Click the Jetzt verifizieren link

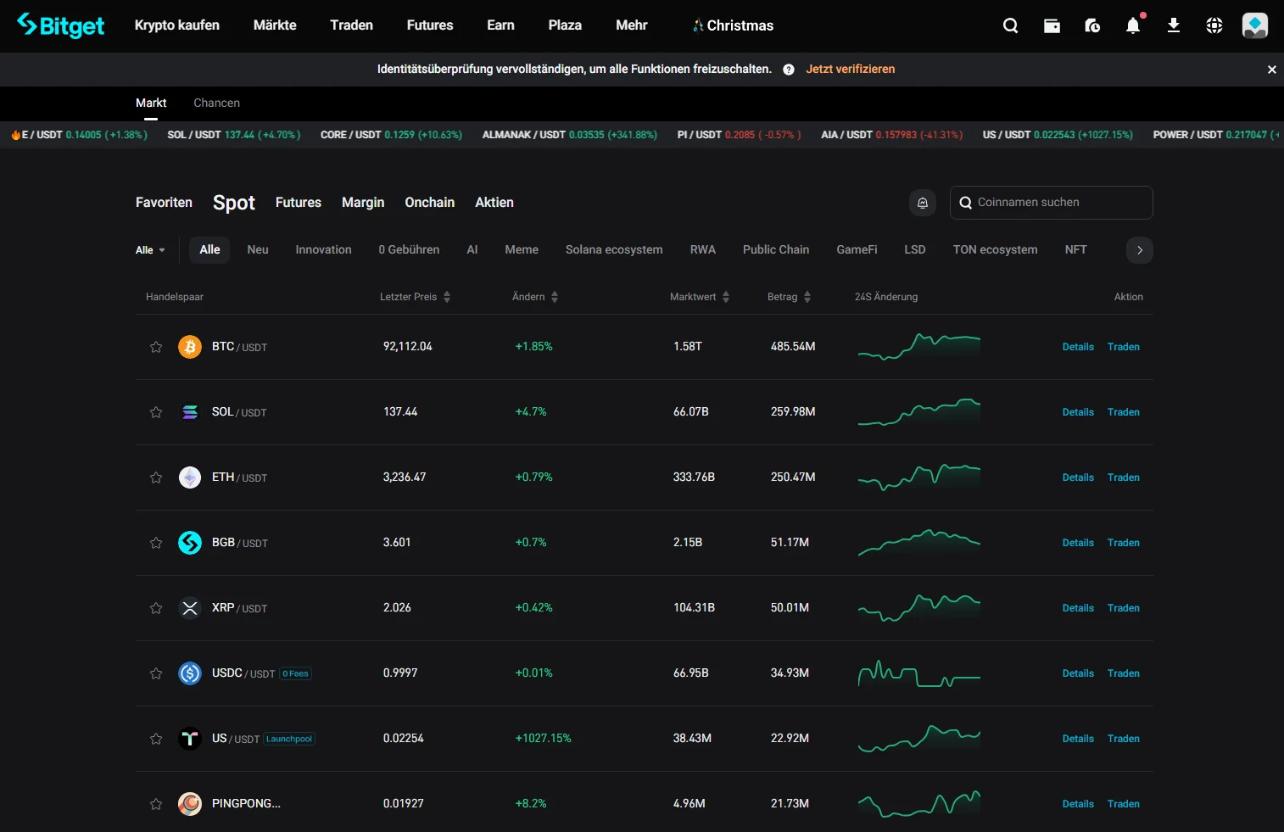851,70
